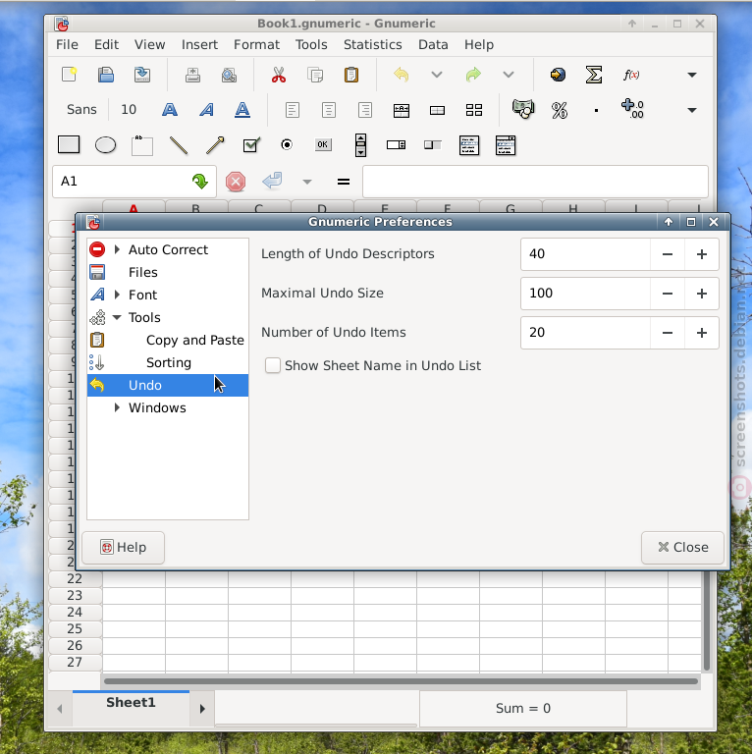This screenshot has height=754, width=752.
Task: Open the standard toolbar overflow arrow
Action: point(692,75)
